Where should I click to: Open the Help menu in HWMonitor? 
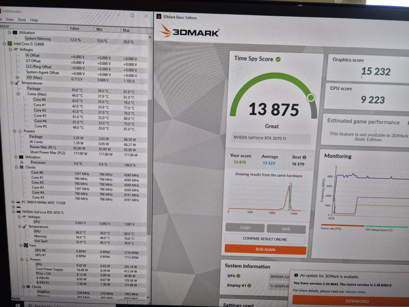[34, 20]
